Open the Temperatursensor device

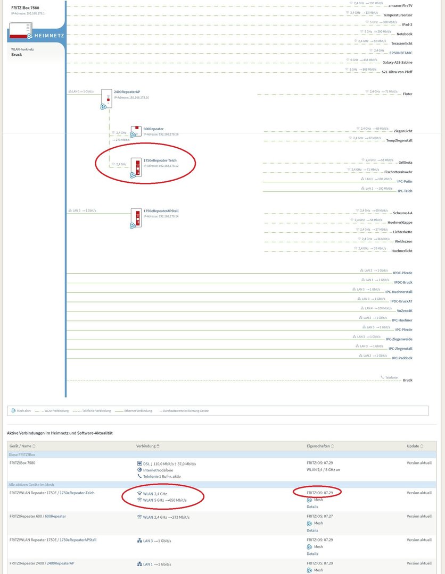pyautogui.click(x=398, y=15)
